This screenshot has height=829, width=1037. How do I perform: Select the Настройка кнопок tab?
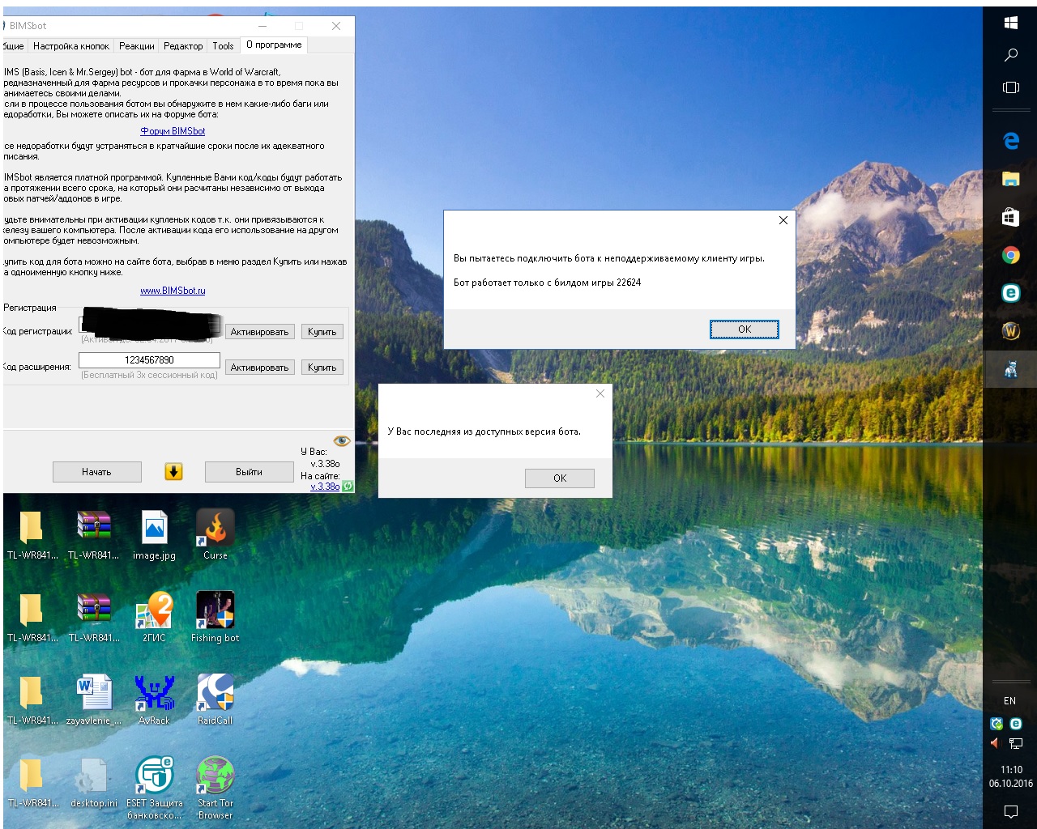coord(71,46)
